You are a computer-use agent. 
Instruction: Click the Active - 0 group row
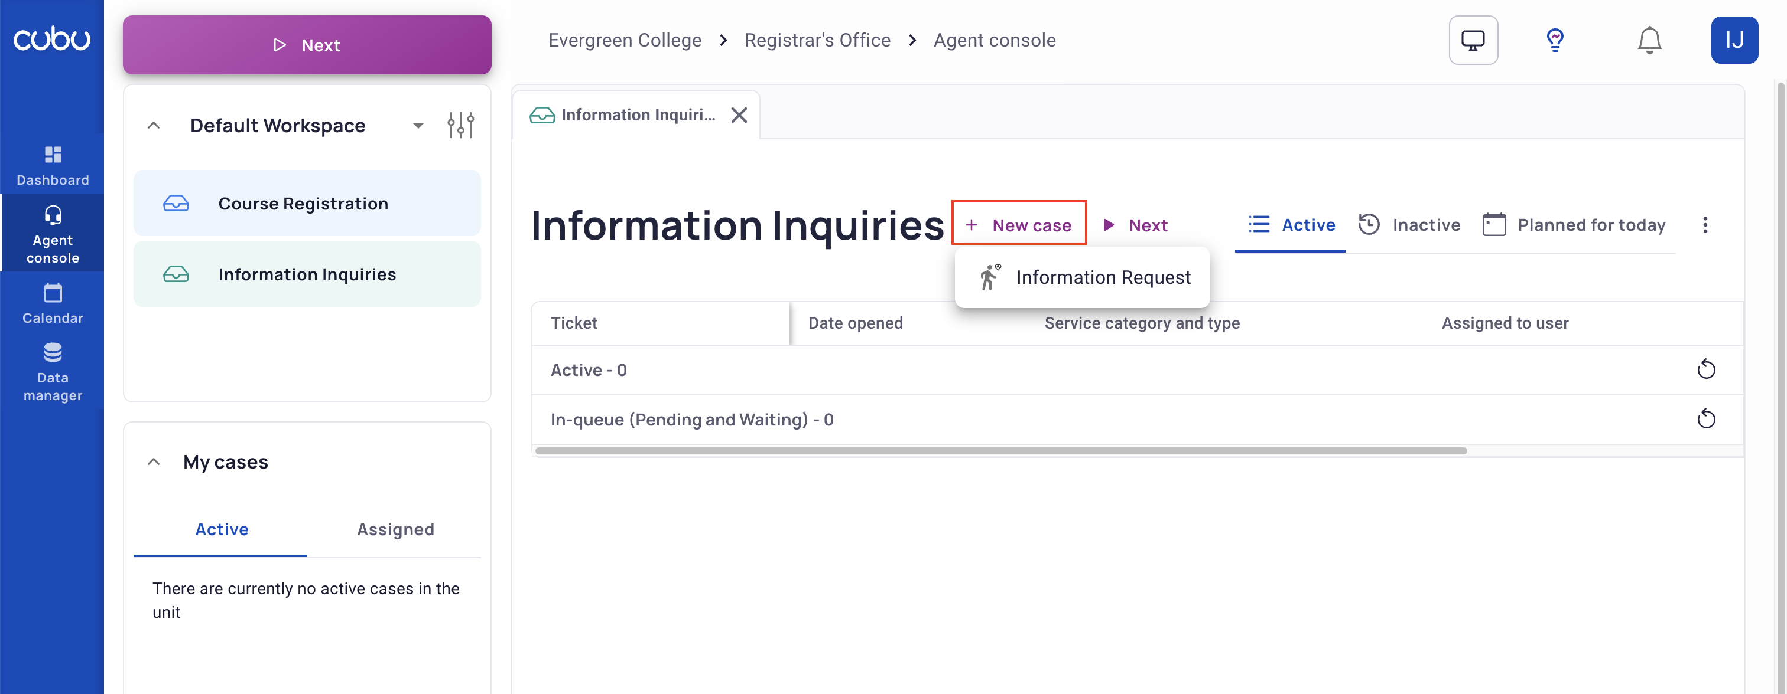(x=1136, y=371)
